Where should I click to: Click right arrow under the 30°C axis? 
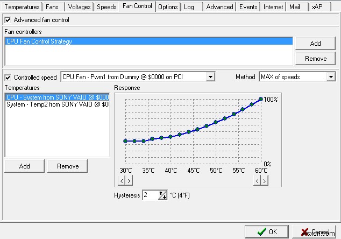tap(129, 181)
